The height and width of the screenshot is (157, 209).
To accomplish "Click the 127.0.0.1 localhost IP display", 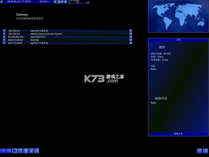I will (x=44, y=2).
